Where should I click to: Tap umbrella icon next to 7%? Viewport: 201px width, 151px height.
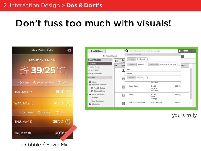pos(57,112)
